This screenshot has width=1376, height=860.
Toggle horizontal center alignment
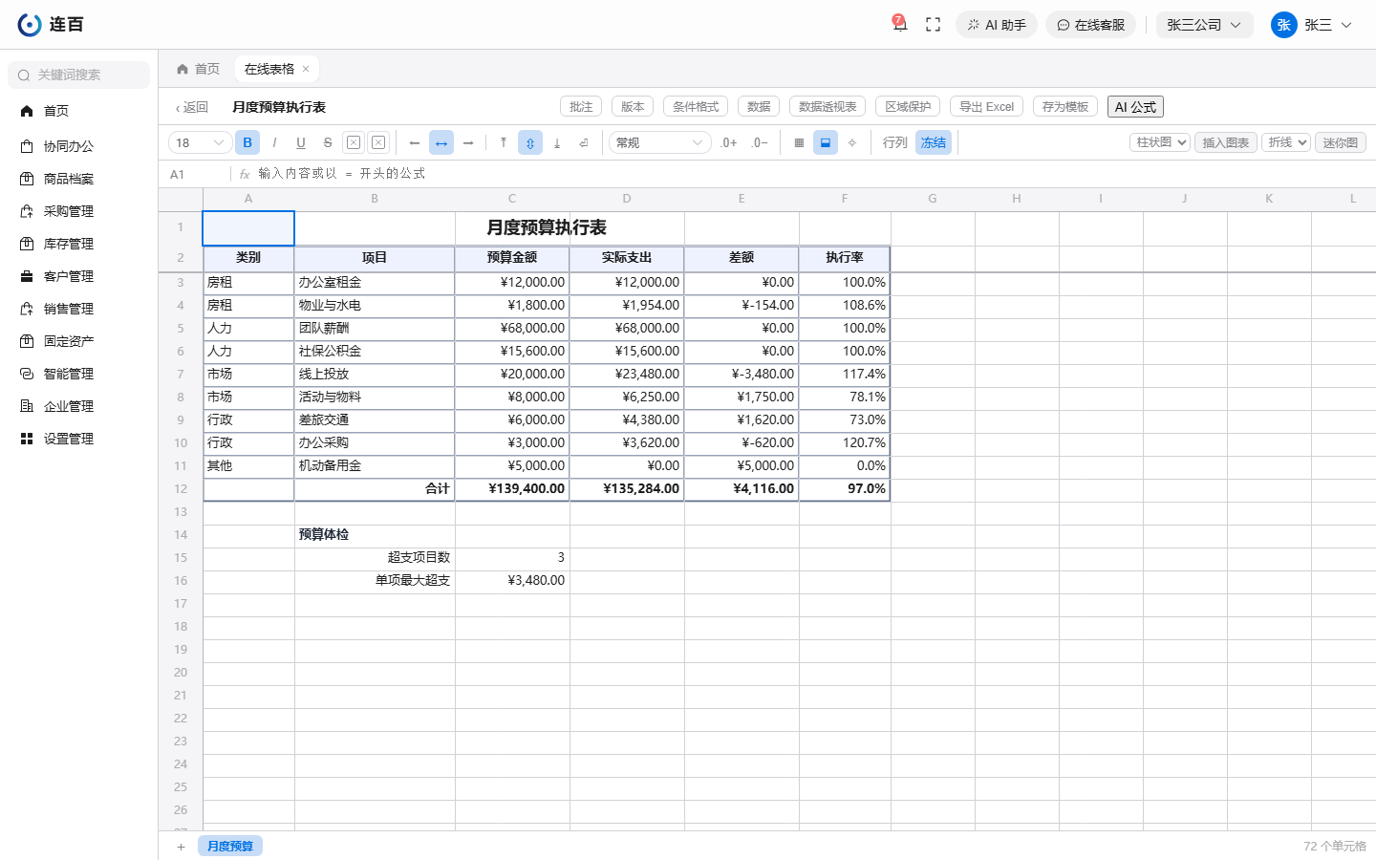click(x=441, y=142)
